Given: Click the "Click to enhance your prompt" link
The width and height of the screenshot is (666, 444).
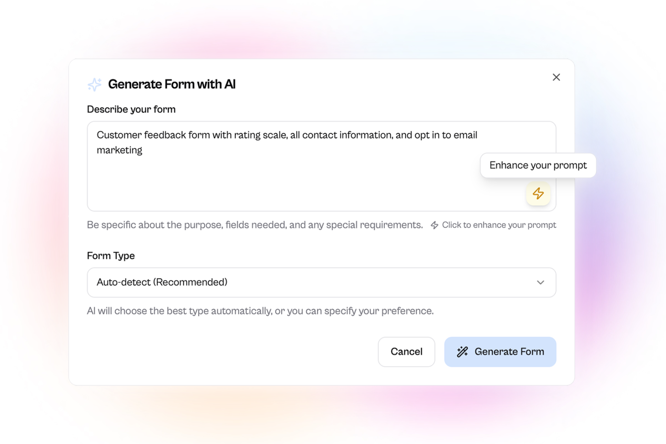Looking at the screenshot, I should (x=499, y=225).
